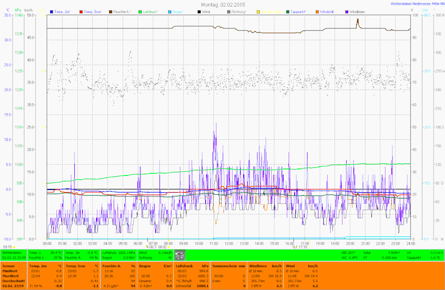Image resolution: width=445 pixels, height=290 pixels.
Task: Click the orange Windchill legend square
Action: [x=317, y=11]
